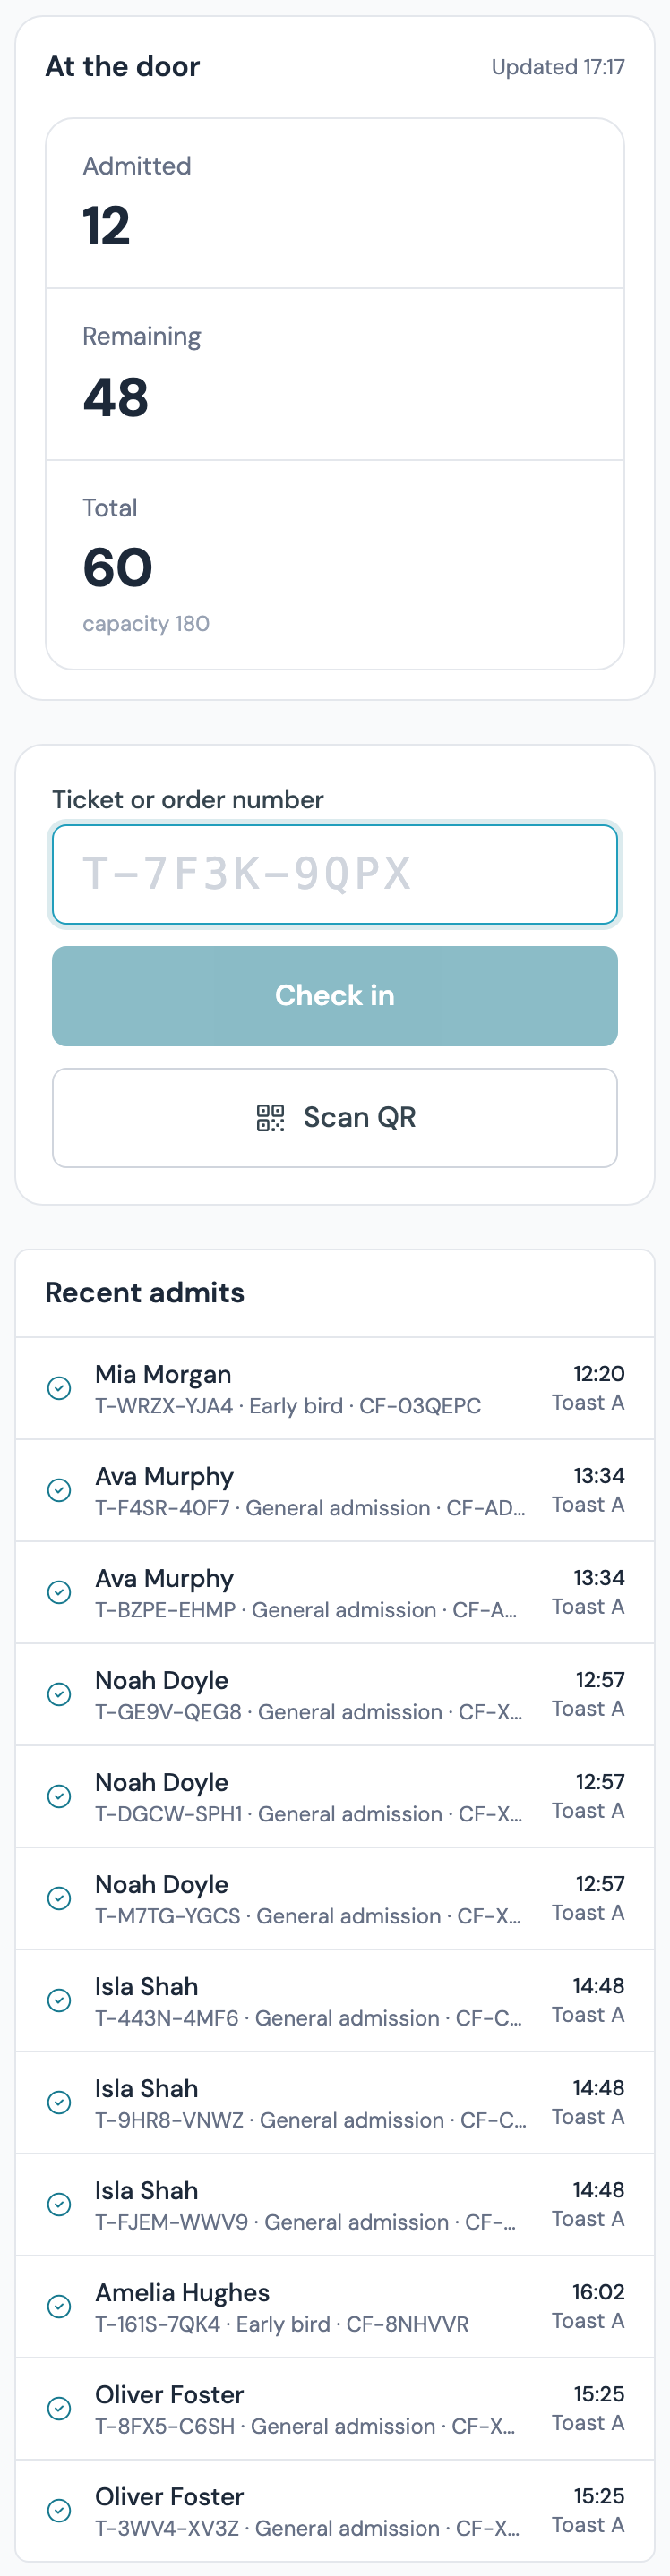Viewport: 670px width, 2576px height.
Task: Click check icon for ticket T-443N-4MF6
Action: [60, 2000]
